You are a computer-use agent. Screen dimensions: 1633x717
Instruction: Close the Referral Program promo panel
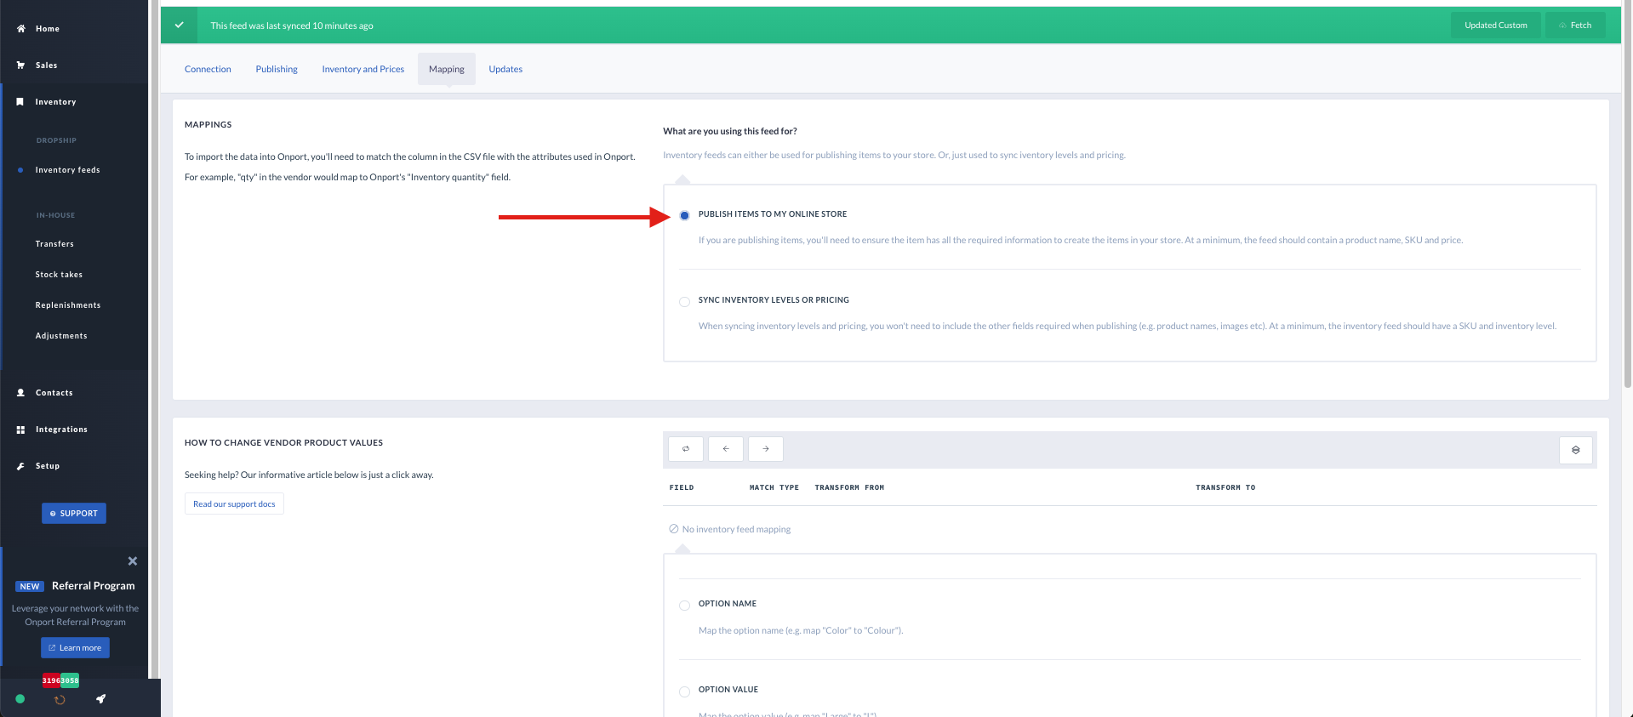point(133,561)
